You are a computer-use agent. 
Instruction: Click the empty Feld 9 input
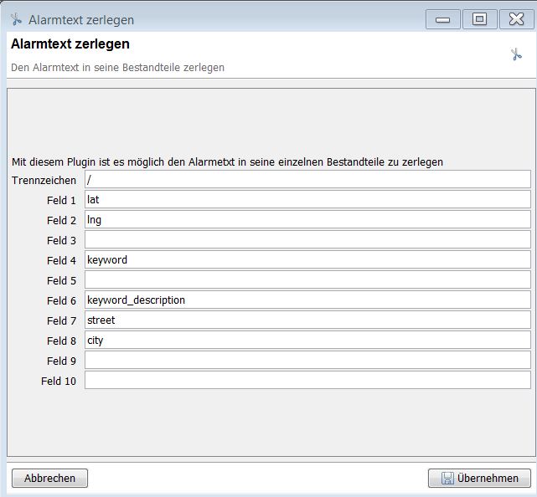307,360
